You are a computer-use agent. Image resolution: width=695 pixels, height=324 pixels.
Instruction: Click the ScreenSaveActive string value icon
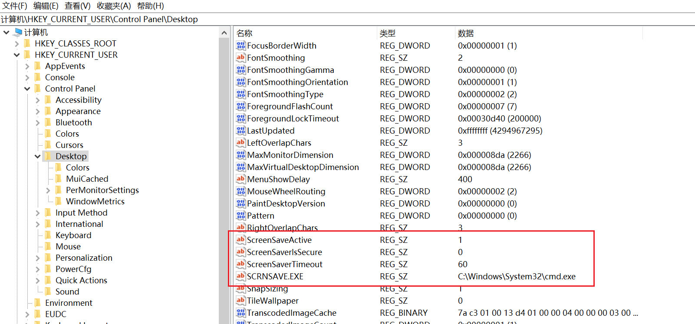click(x=240, y=240)
